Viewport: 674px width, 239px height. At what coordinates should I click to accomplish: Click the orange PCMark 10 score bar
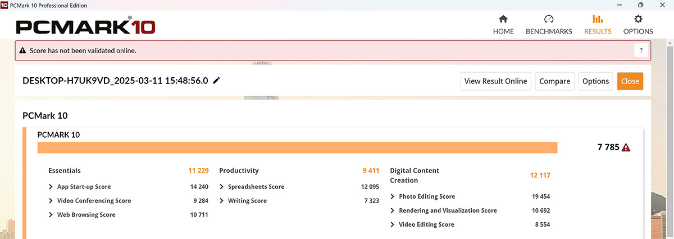297,148
